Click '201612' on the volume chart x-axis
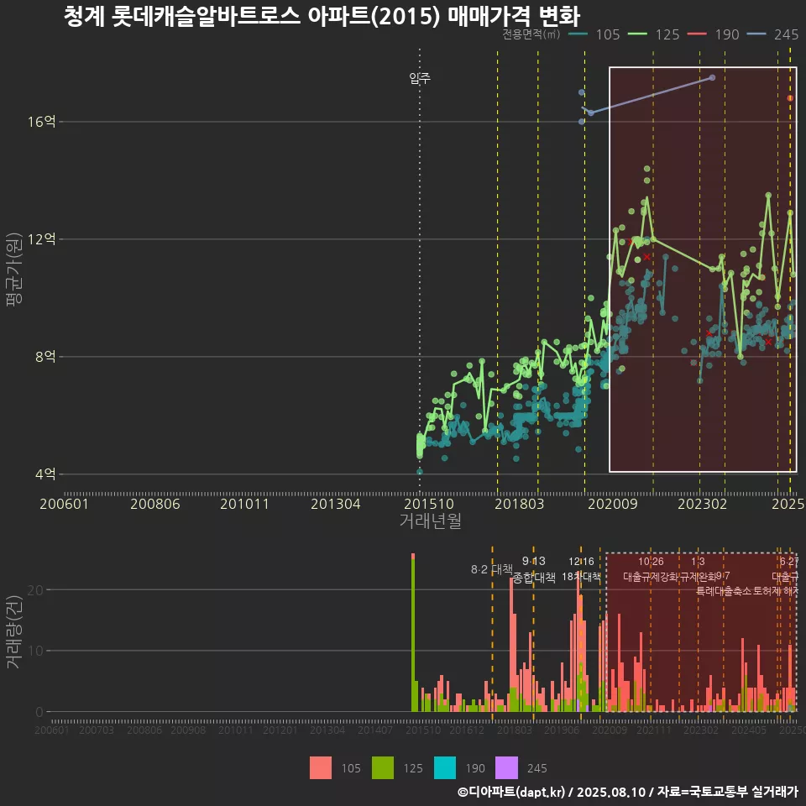Screen dimensions: 806x806 click(x=467, y=730)
